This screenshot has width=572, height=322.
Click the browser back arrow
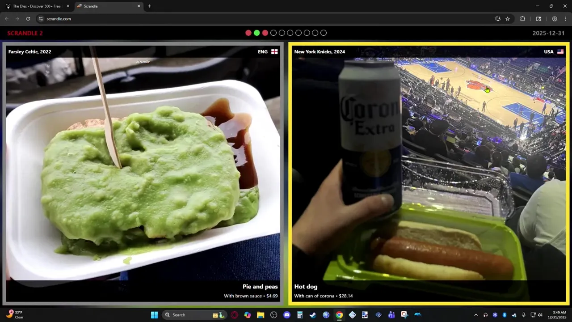(6, 19)
